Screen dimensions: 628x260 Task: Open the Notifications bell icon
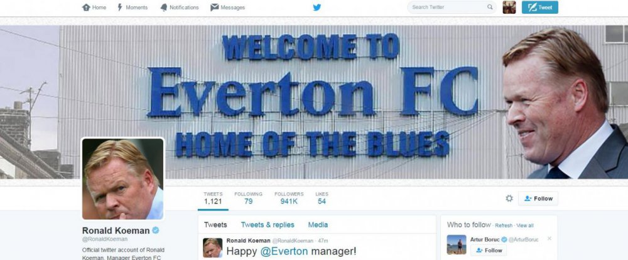pyautogui.click(x=164, y=7)
